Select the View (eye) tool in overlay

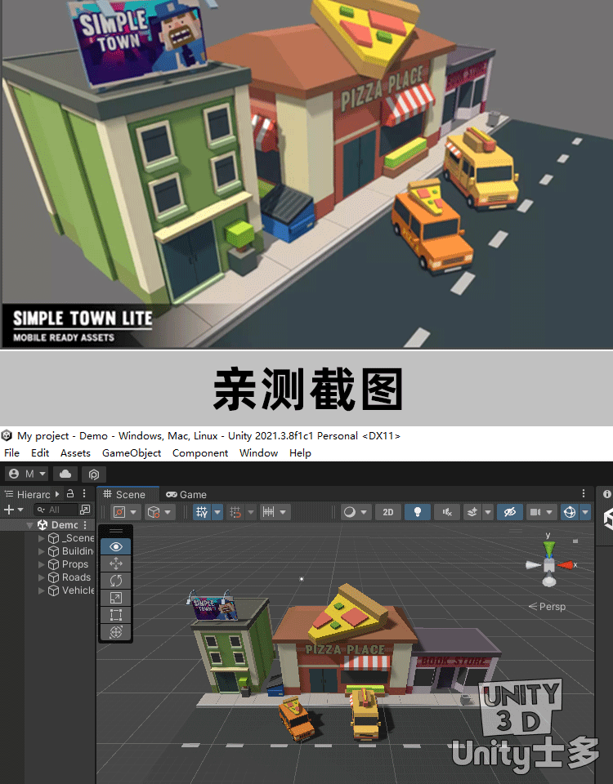tap(115, 546)
